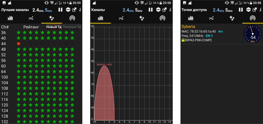Tap the PRO badge in Лучшие каналы screen

(68, 10)
